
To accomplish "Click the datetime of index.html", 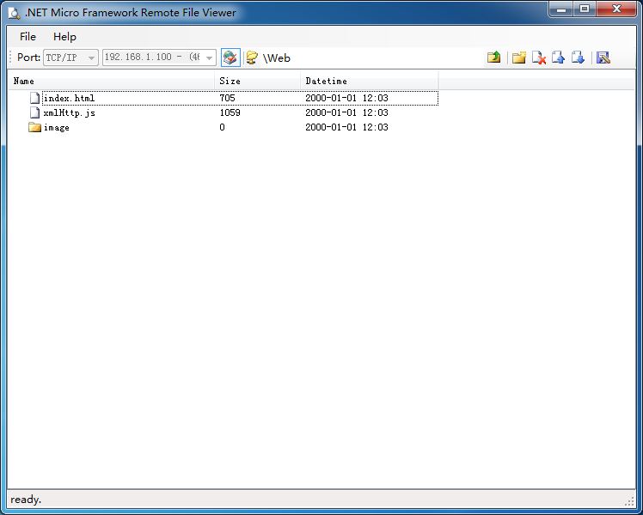I will 346,98.
